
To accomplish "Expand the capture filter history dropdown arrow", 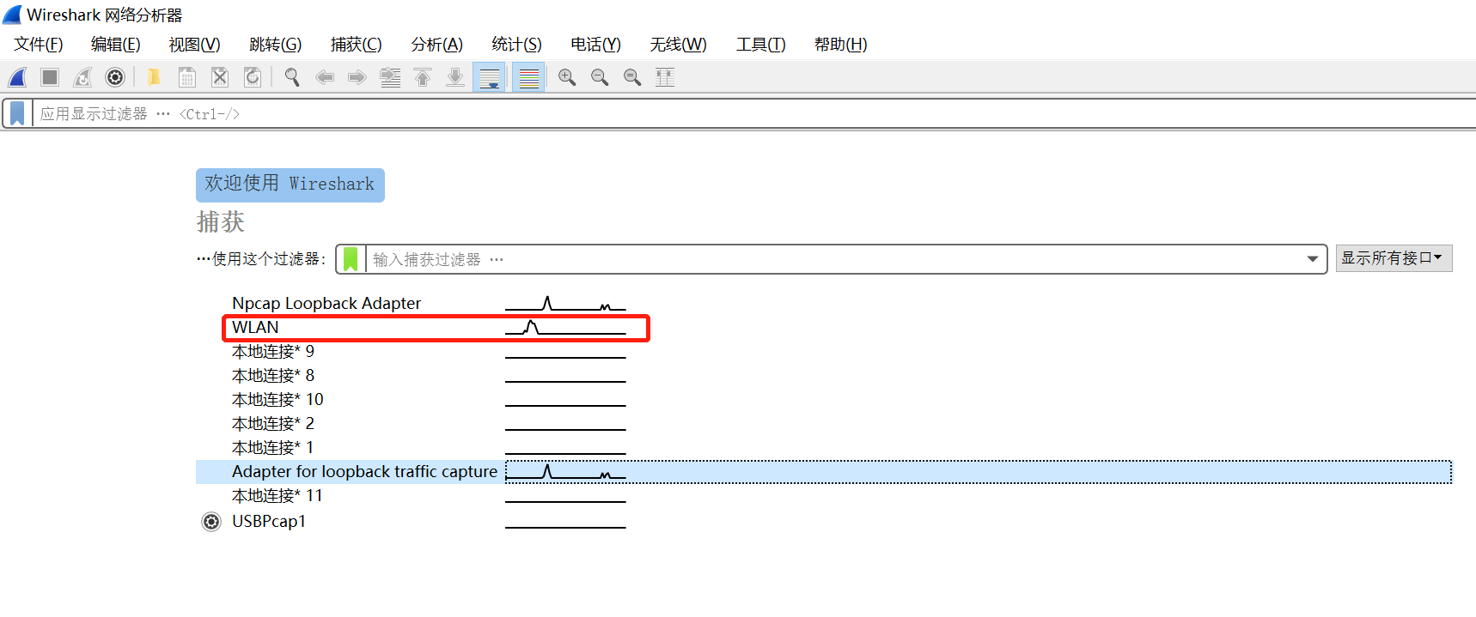I will coord(1313,259).
